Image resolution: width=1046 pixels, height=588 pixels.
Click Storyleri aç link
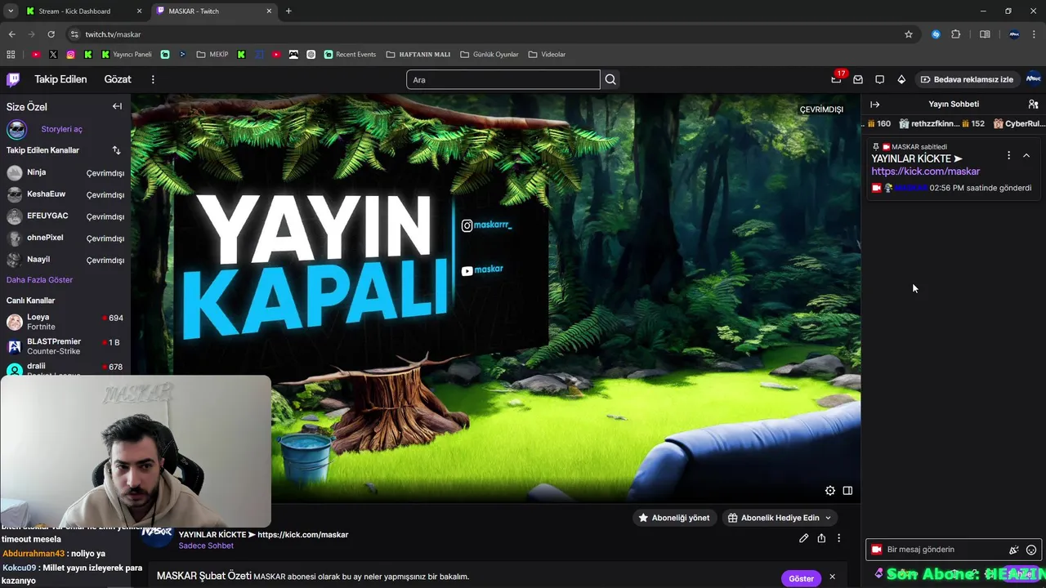(61, 129)
